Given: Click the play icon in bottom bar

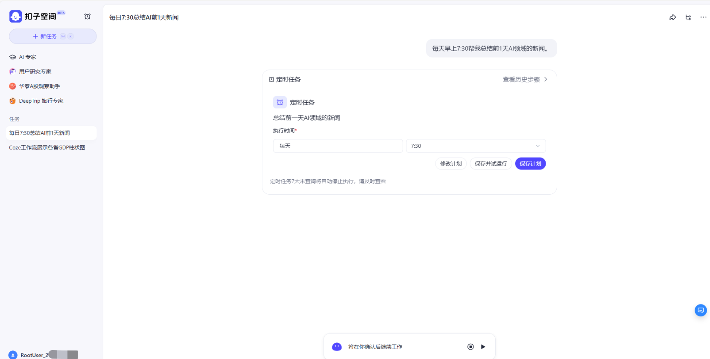Looking at the screenshot, I should [483, 347].
